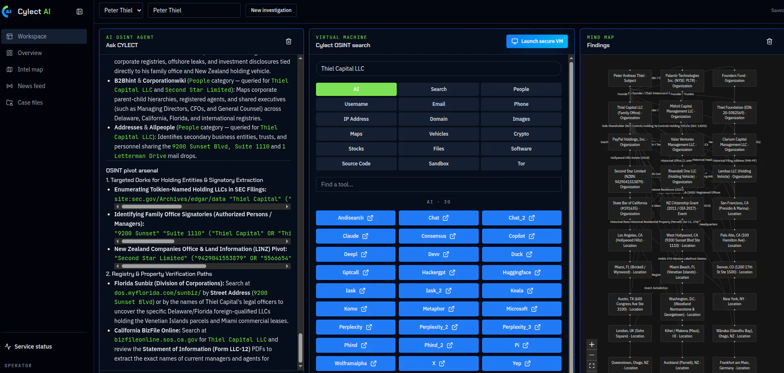Open Perplexity external link icon
Viewport: 784px width, 373px height.
point(369,327)
